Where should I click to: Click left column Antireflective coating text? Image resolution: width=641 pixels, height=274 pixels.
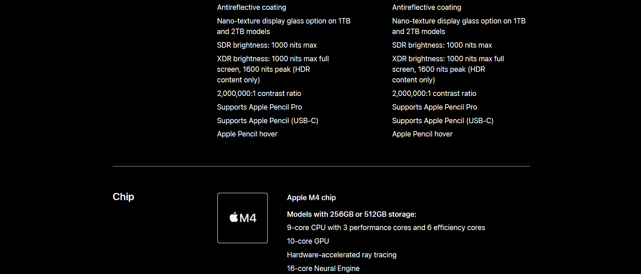[252, 7]
